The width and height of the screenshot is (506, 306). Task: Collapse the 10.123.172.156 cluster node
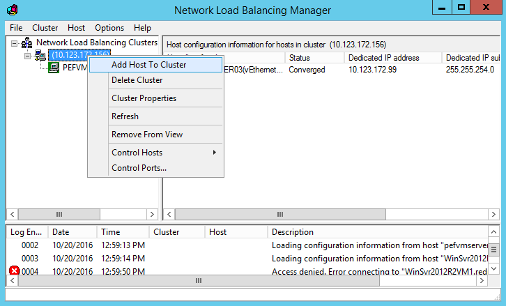(28, 55)
